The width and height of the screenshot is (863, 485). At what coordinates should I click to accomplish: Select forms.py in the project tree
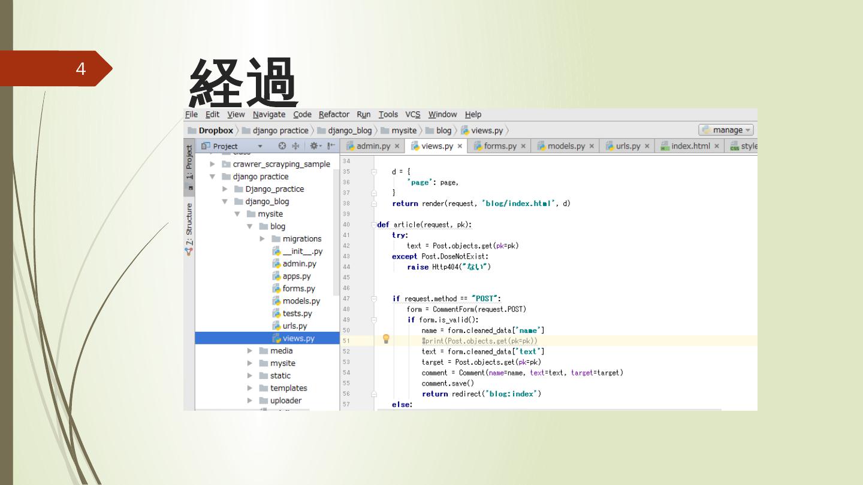point(298,289)
